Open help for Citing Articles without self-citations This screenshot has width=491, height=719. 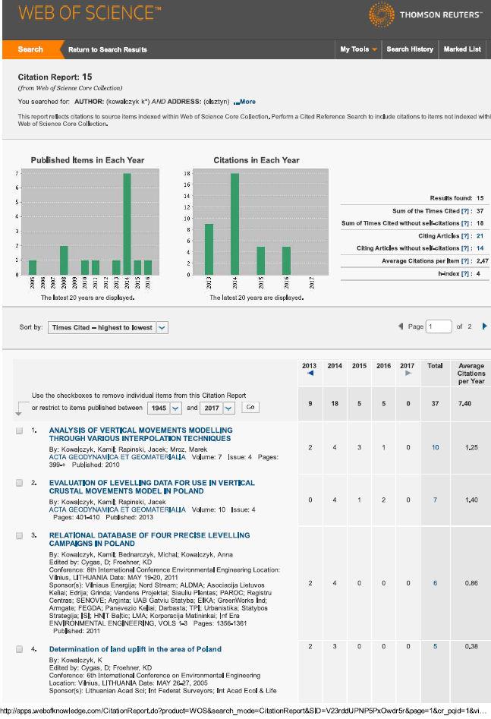point(465,248)
